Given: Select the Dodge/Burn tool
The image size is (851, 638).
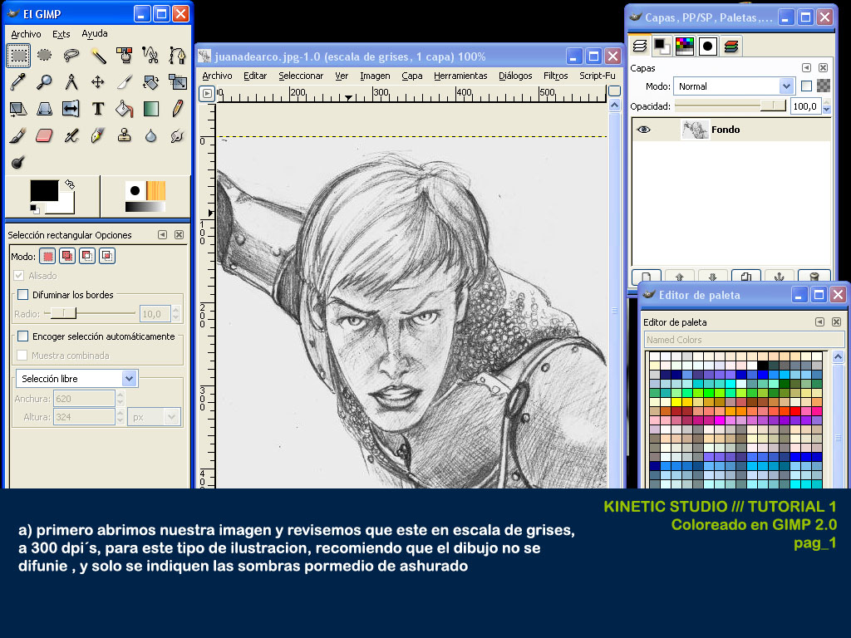Looking at the screenshot, I should (18, 162).
